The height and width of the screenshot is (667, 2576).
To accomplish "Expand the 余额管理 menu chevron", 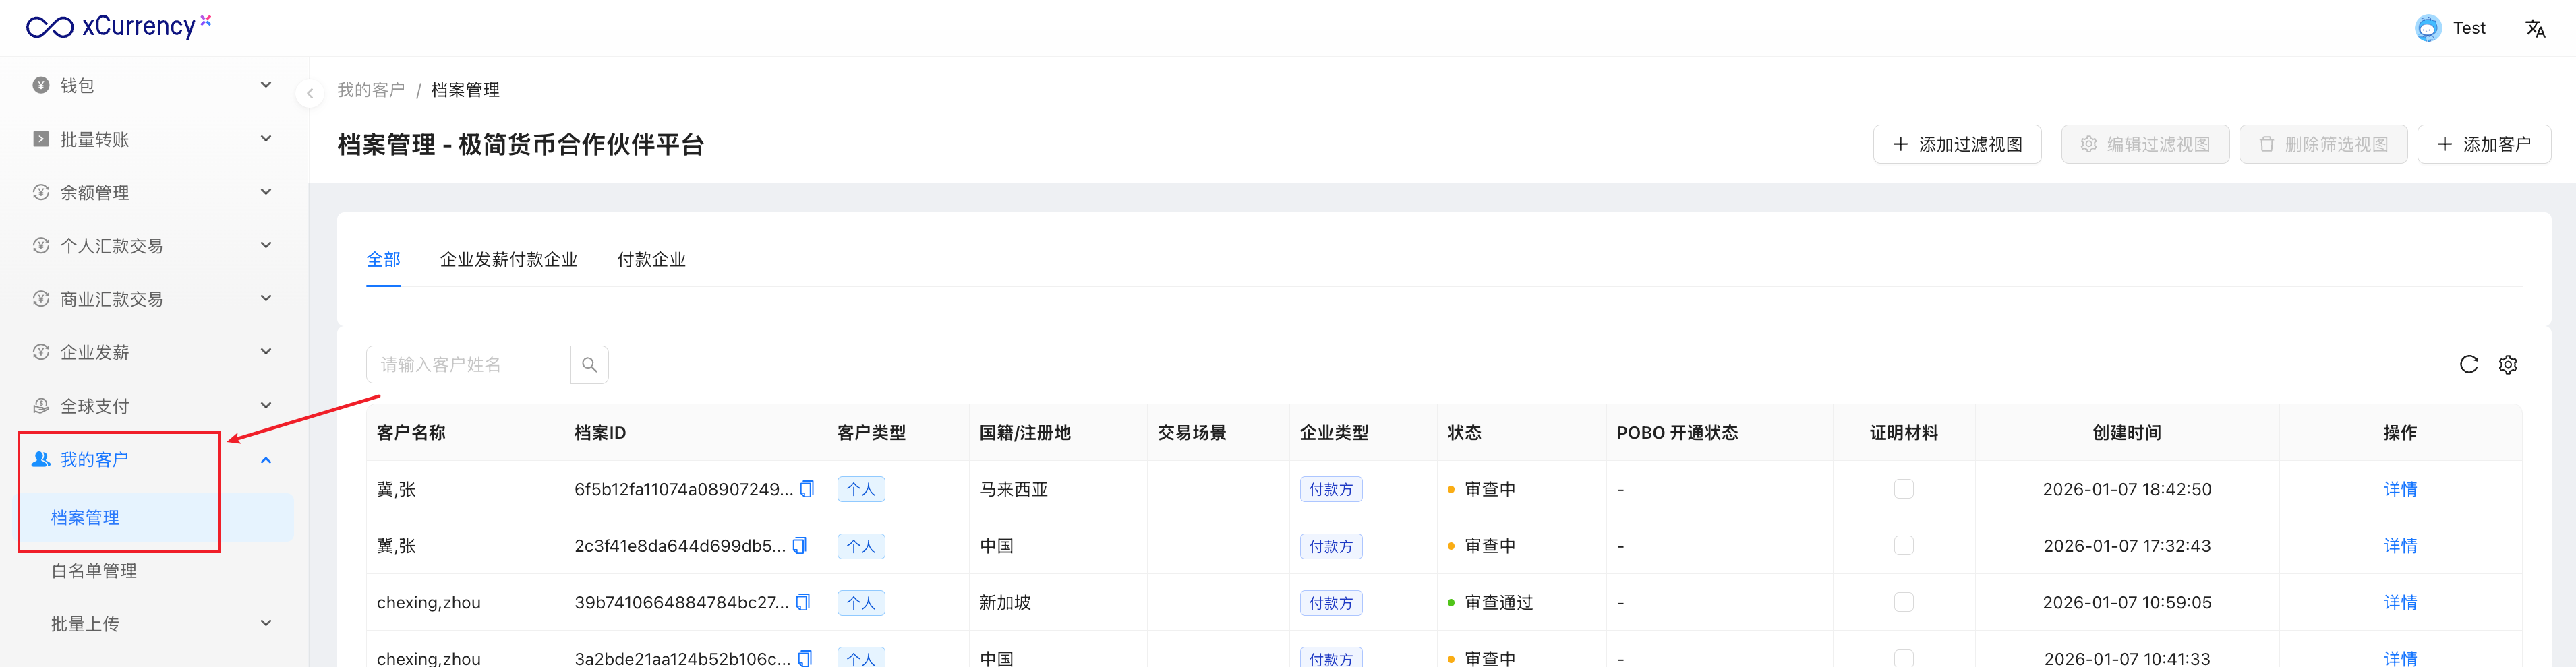I will pyautogui.click(x=266, y=192).
